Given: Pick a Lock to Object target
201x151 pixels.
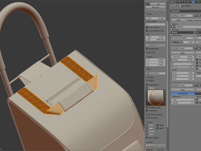Looking at the screenshot, I should [155, 24].
